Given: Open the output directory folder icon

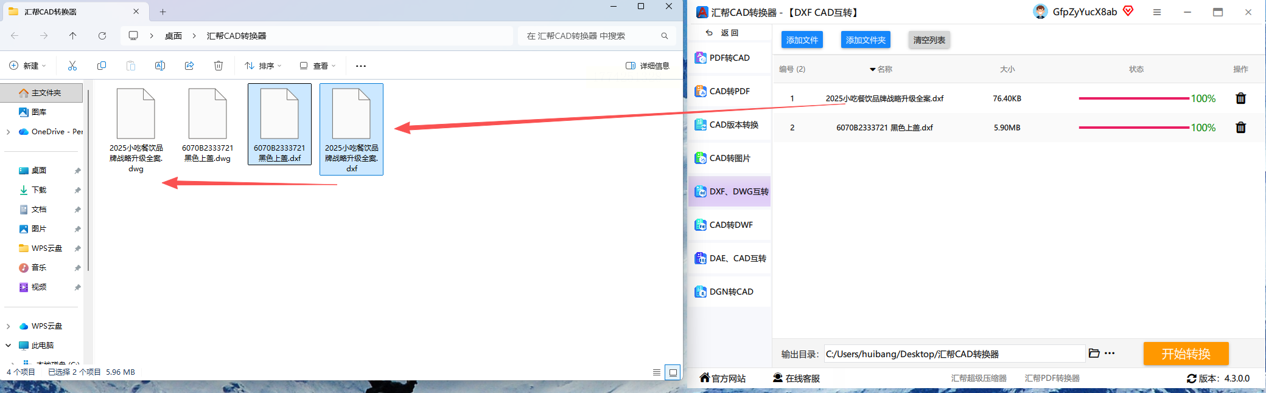Looking at the screenshot, I should click(1094, 353).
